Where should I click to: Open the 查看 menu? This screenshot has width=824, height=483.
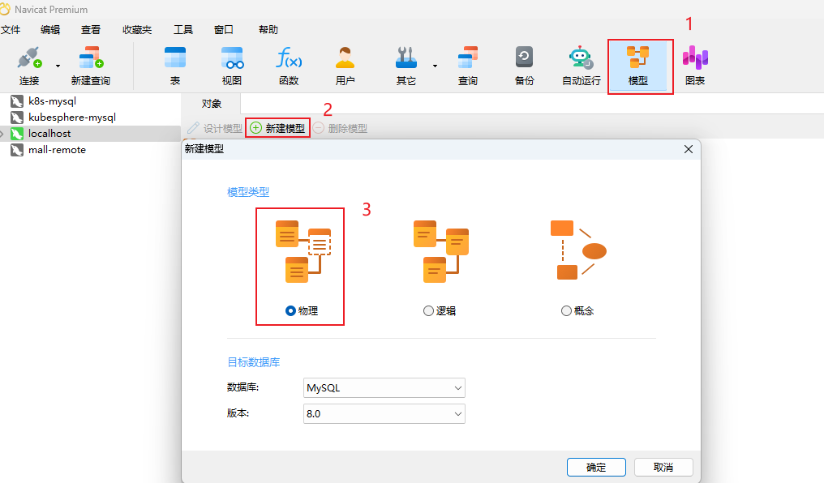pos(90,30)
